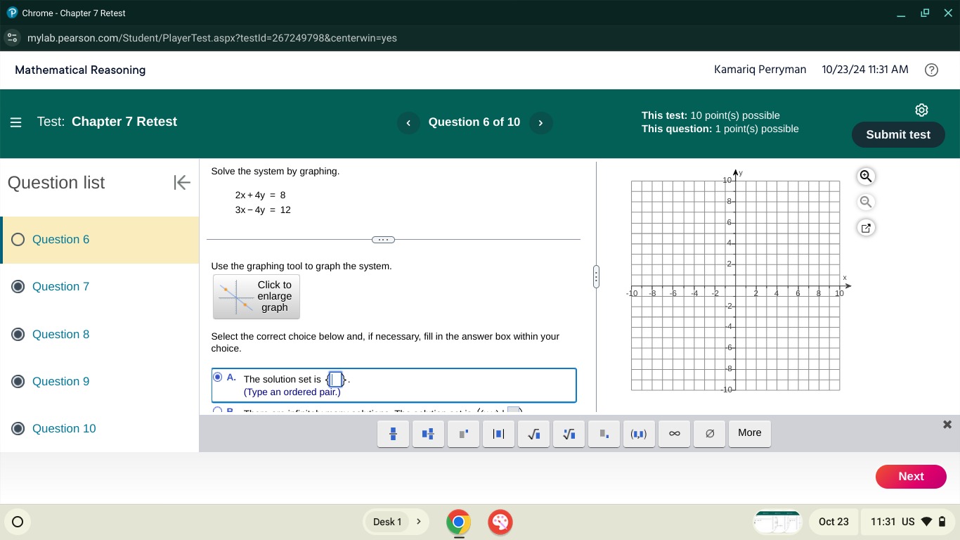Select answer choice A radio button
Image resolution: width=960 pixels, height=540 pixels.
(218, 378)
